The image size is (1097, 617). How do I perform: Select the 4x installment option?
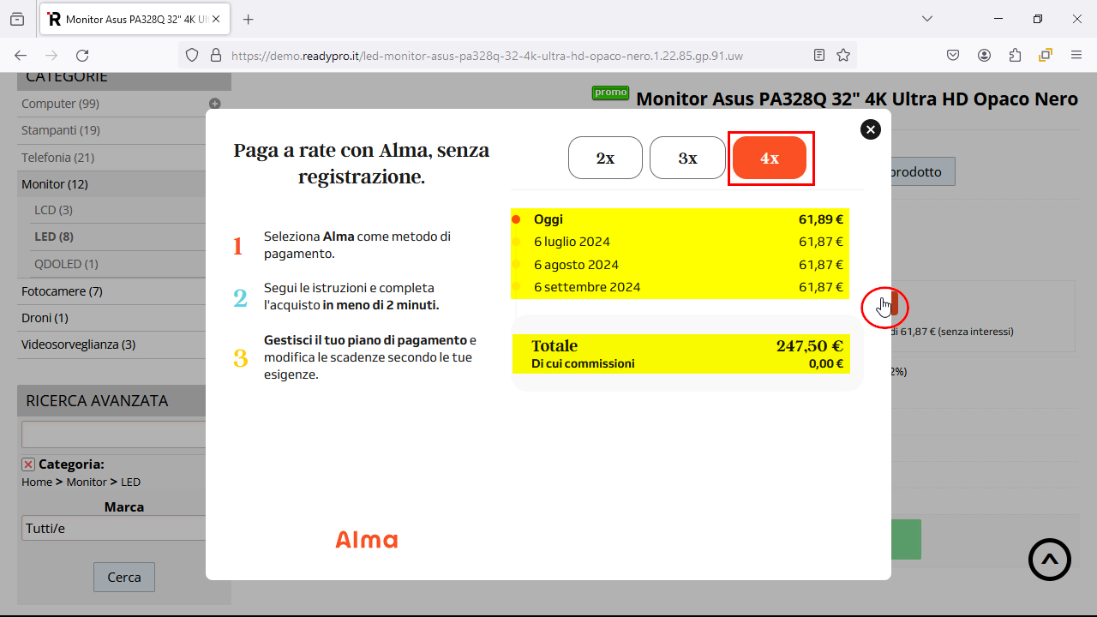[770, 158]
